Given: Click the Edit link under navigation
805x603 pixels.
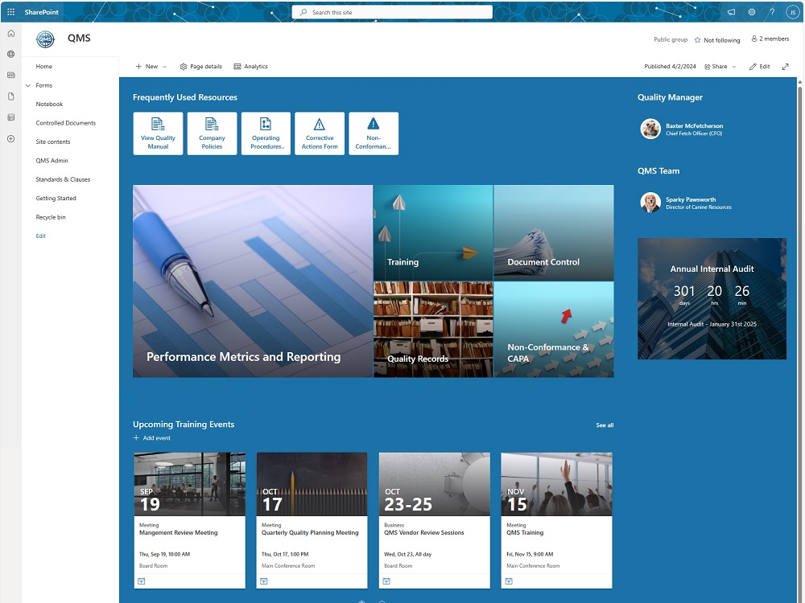Looking at the screenshot, I should [40, 236].
